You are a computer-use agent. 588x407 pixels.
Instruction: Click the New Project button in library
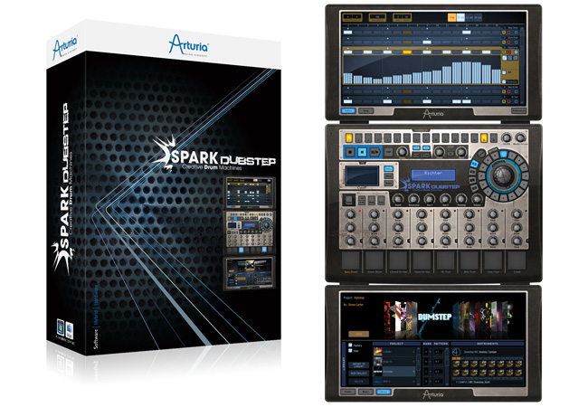358,374
